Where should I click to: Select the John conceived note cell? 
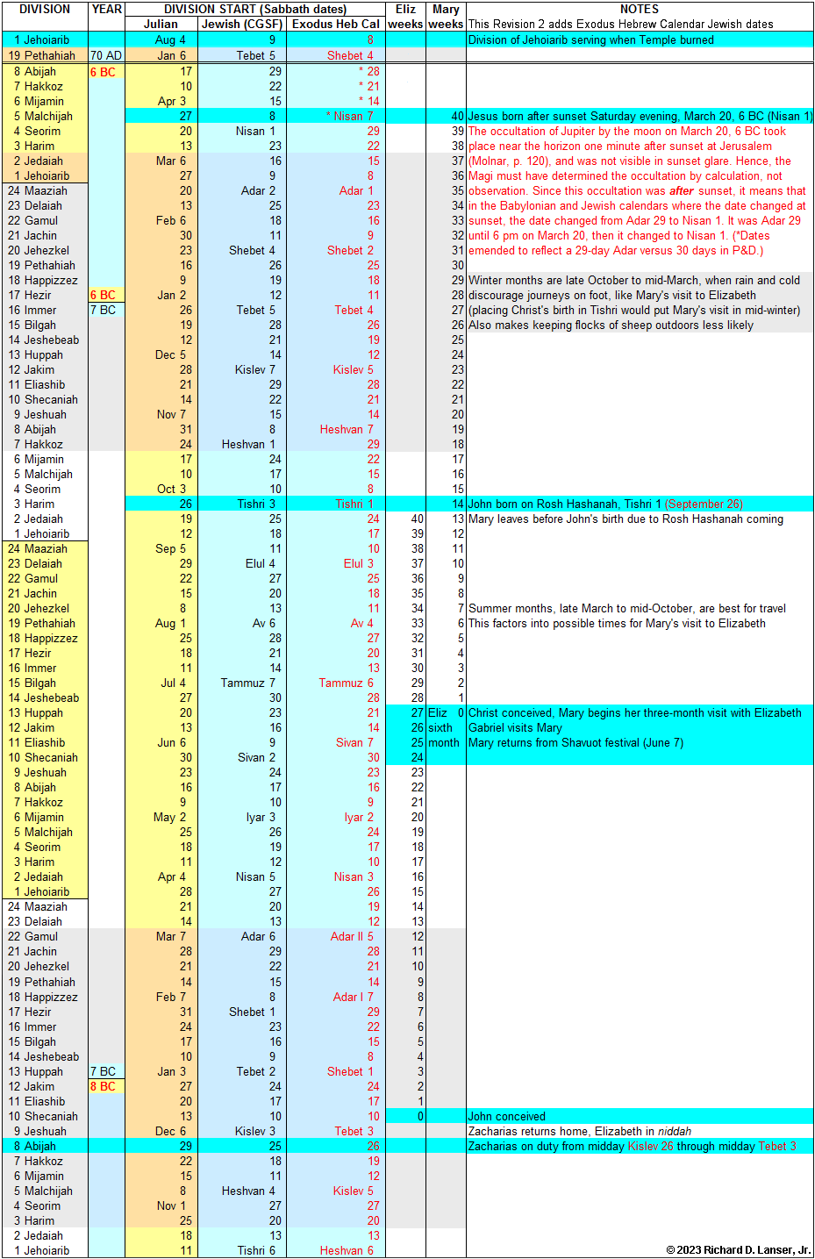(640, 1116)
